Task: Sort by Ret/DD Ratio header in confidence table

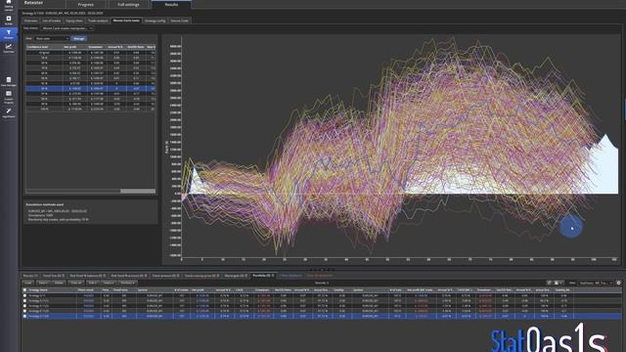Action: (x=136, y=47)
